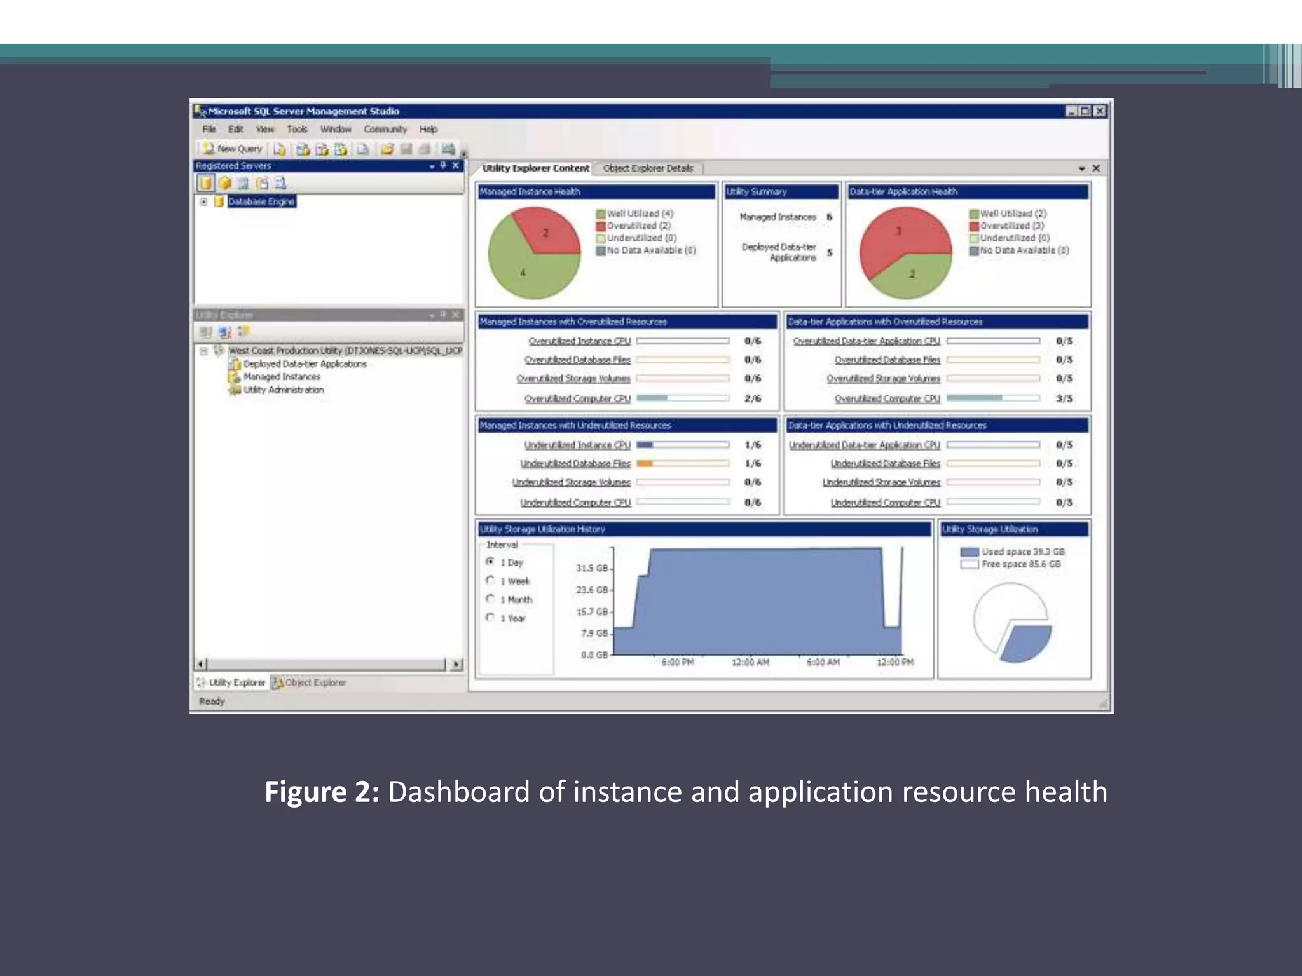The image size is (1302, 976).
Task: Open the toolbar overflow options arrow
Action: 464,154
